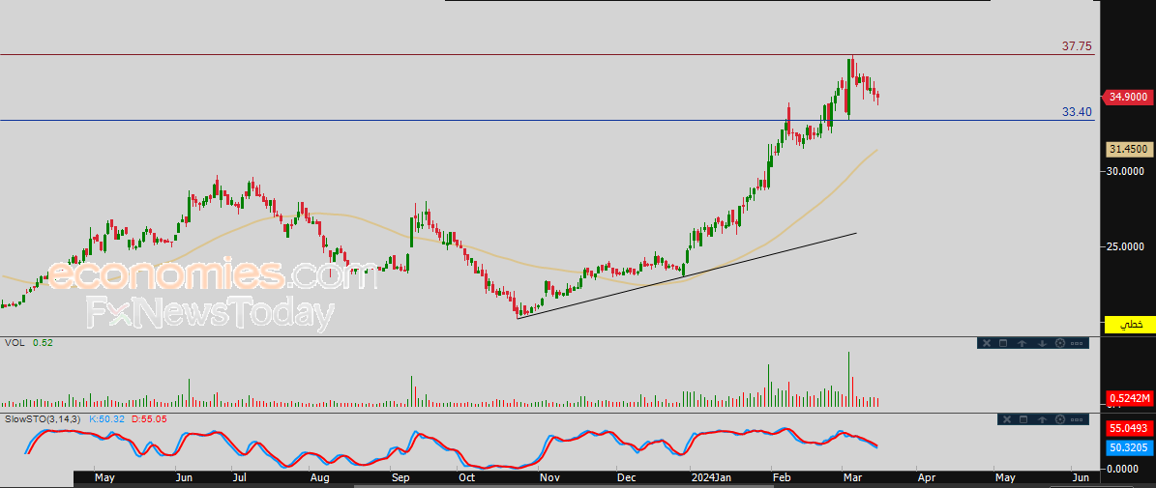This screenshot has width=1156, height=488.
Task: Click the 34.9000 current price tag
Action: pyautogui.click(x=1126, y=97)
